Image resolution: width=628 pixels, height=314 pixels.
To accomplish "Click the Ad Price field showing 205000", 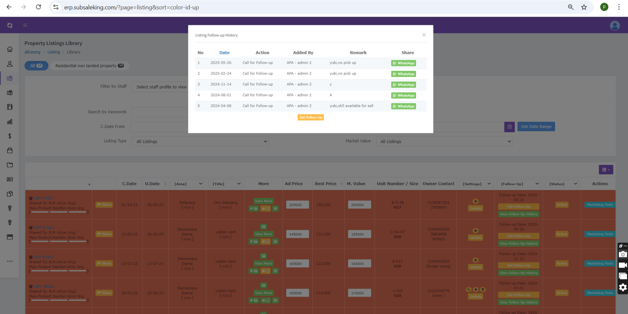I will pos(297,205).
